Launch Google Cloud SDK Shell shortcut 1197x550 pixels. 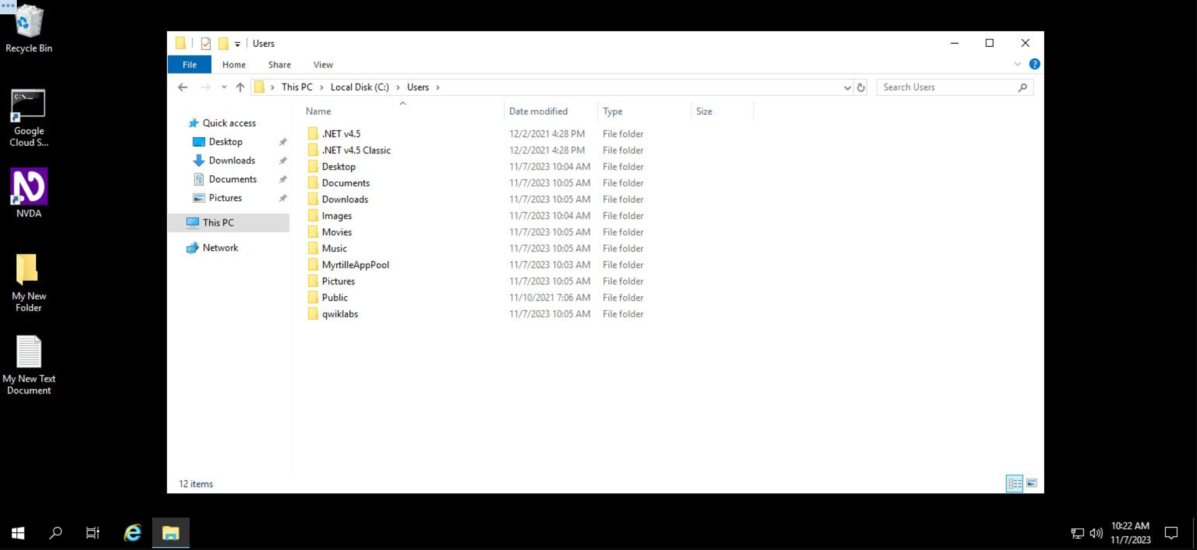click(x=29, y=118)
